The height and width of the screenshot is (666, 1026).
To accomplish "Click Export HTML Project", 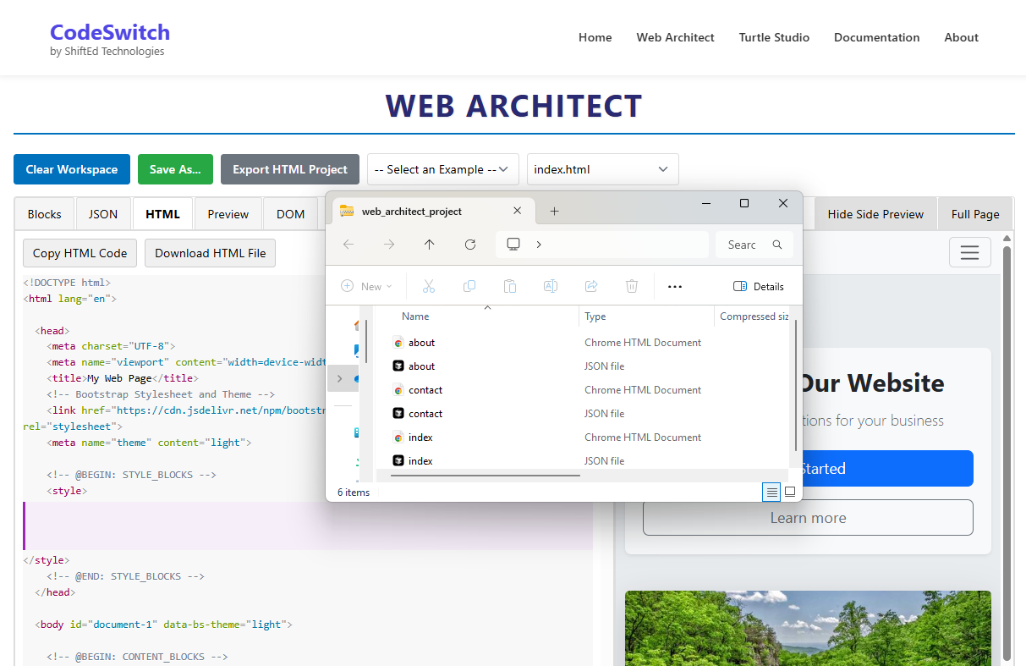I will coord(290,169).
